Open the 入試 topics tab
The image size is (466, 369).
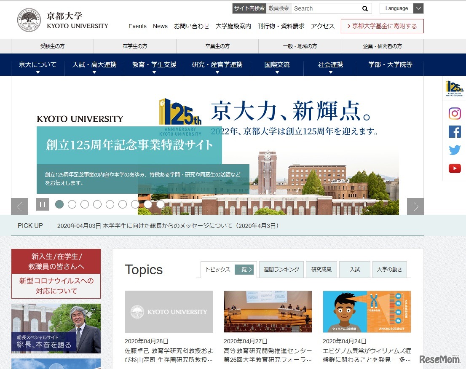point(354,269)
